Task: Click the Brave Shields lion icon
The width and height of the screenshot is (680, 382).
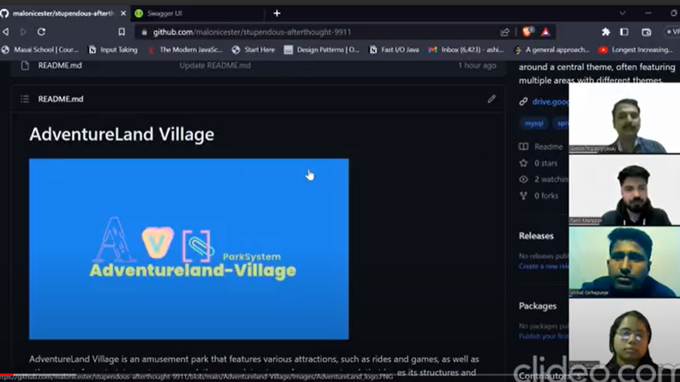Action: [x=527, y=32]
